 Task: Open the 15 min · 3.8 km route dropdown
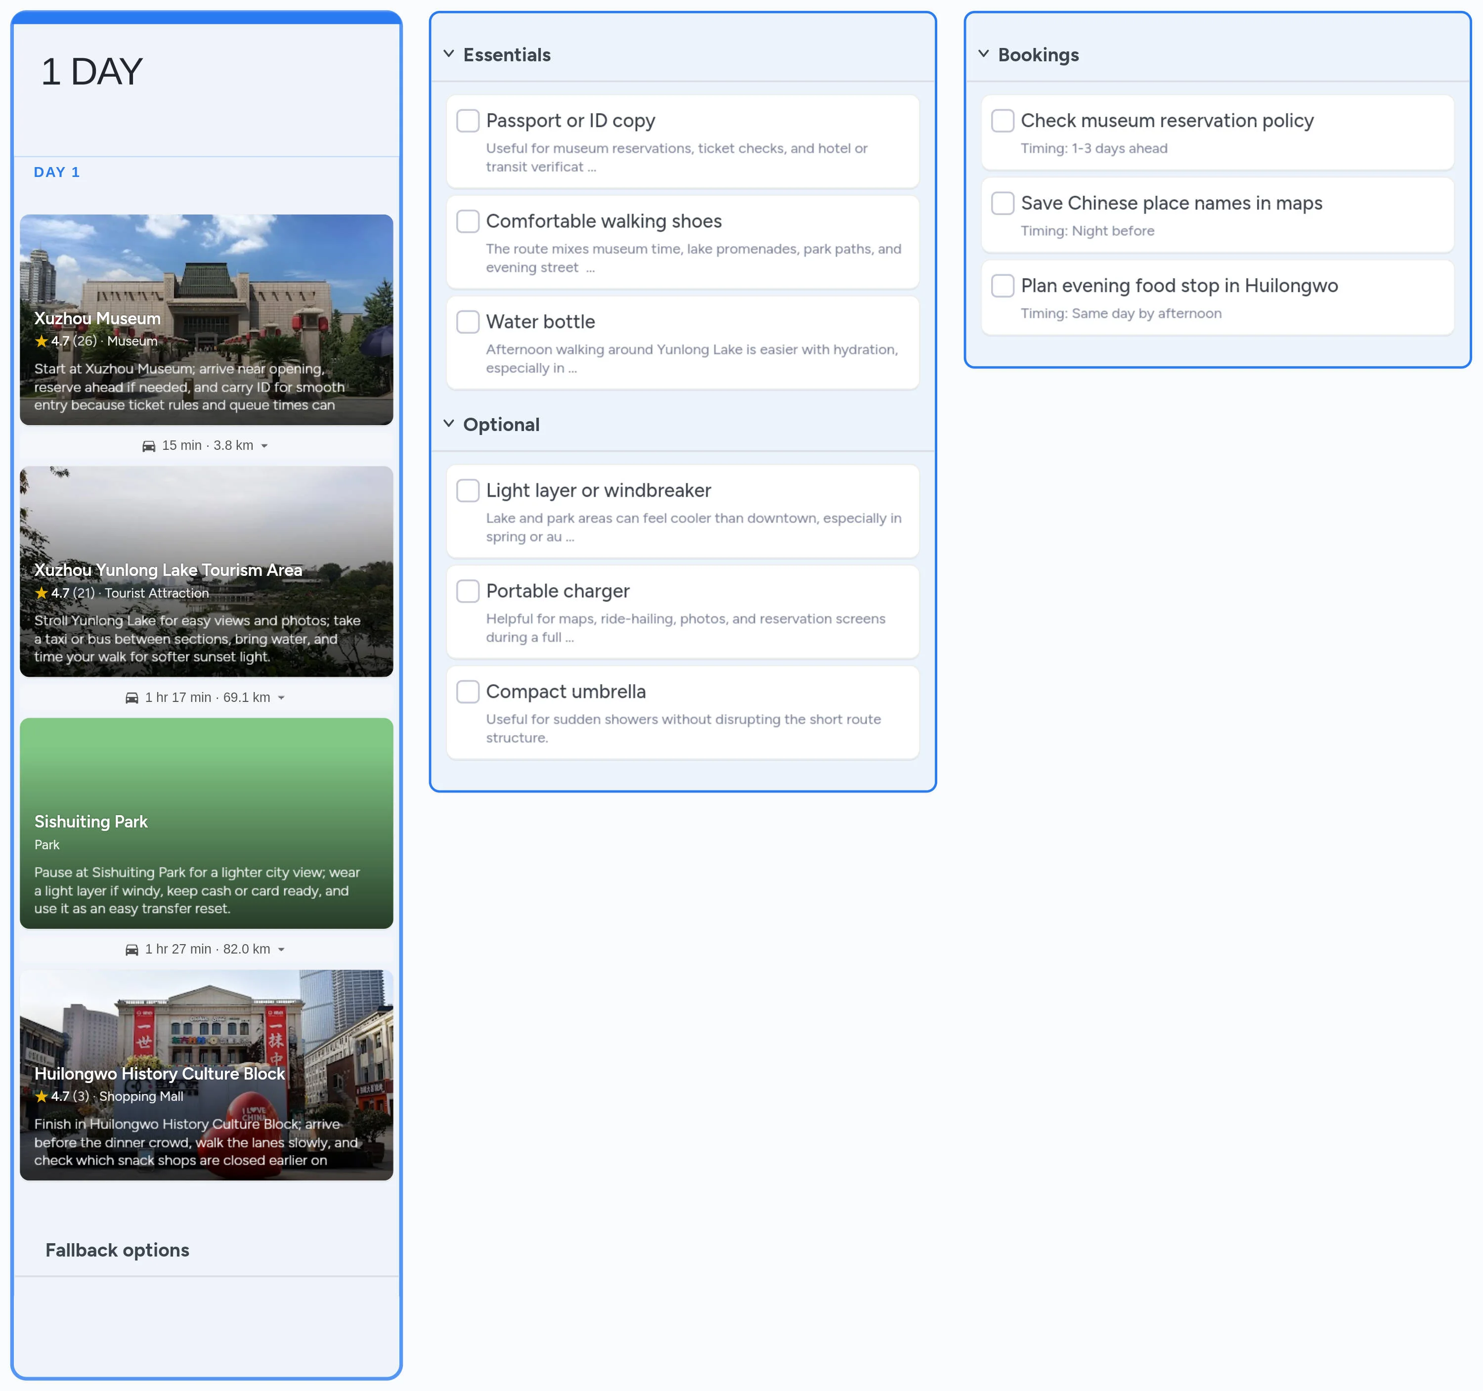point(264,446)
